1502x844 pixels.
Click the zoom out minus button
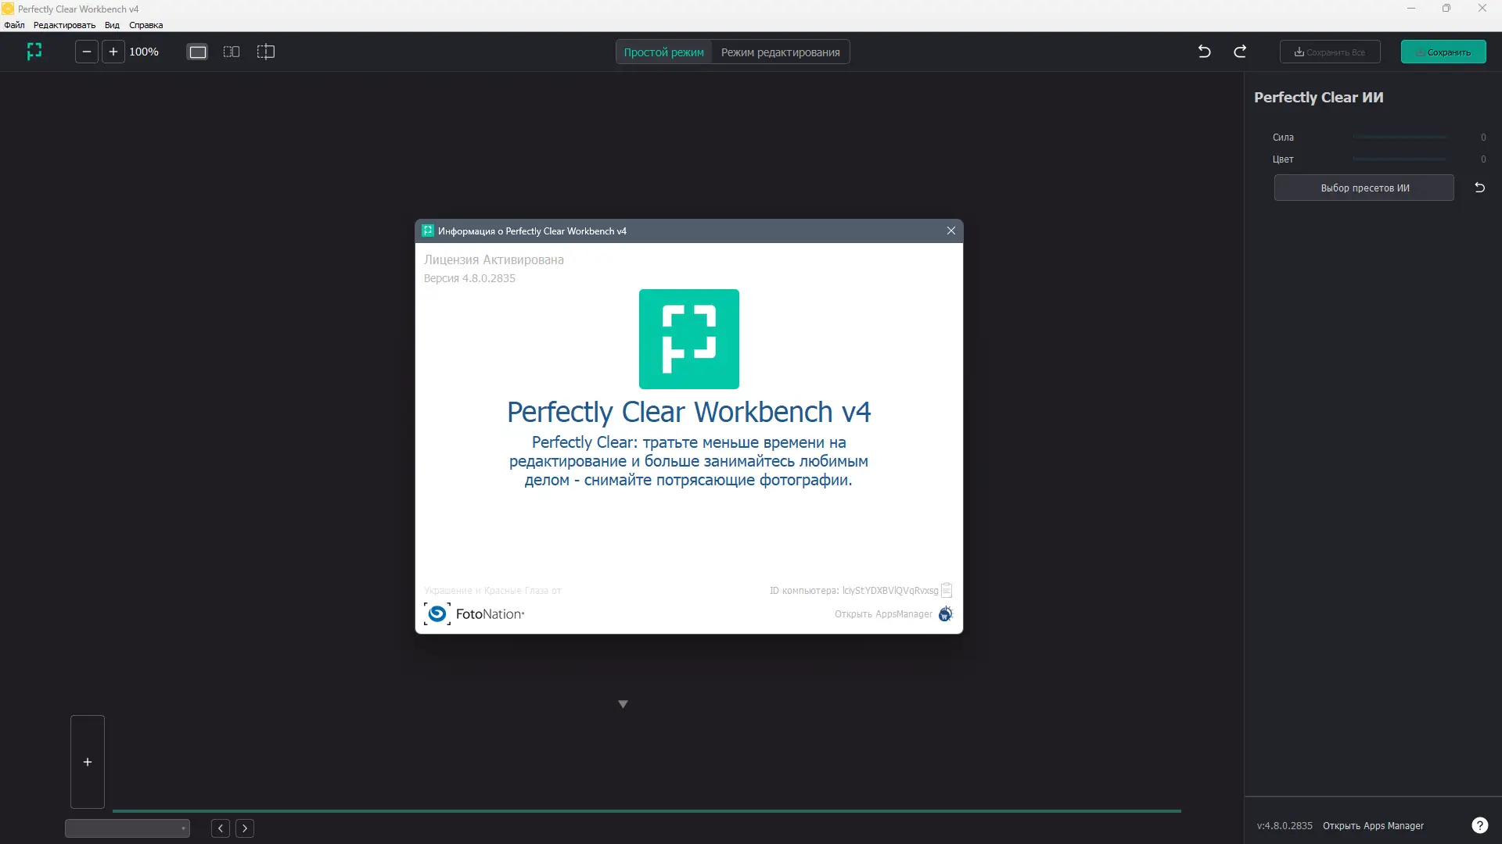point(87,52)
